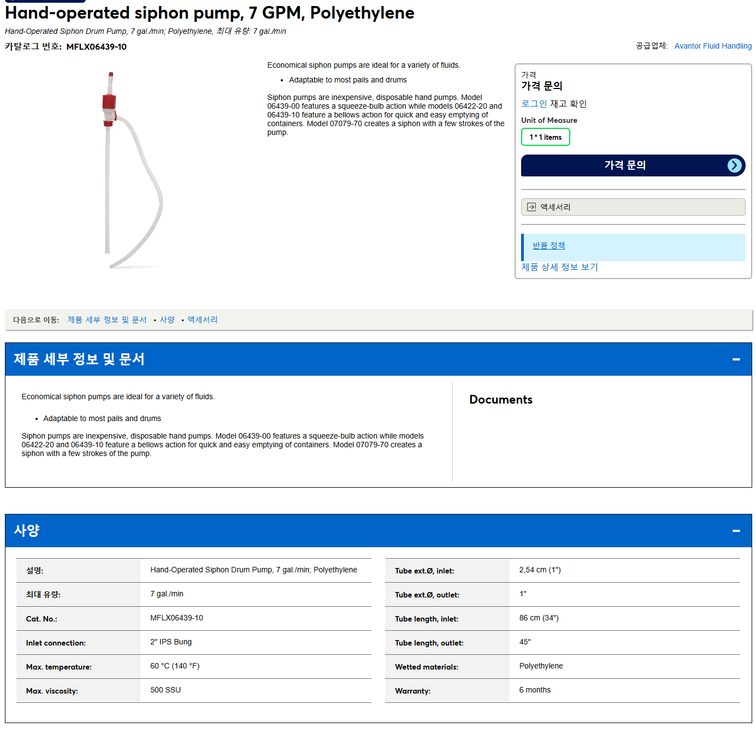Jump to 액세서리 anchor link

pyautogui.click(x=203, y=320)
